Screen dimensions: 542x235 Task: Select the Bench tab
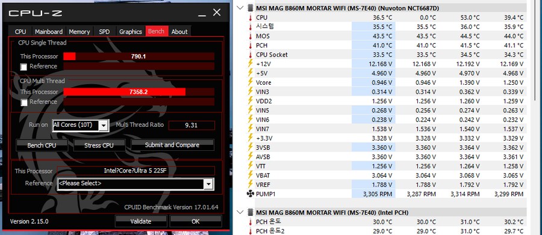156,31
